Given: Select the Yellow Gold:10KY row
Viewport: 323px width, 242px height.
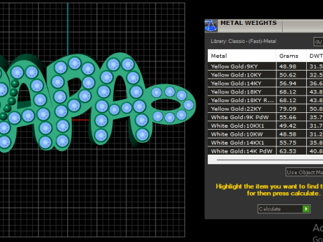Looking at the screenshot, I should click(265, 75).
